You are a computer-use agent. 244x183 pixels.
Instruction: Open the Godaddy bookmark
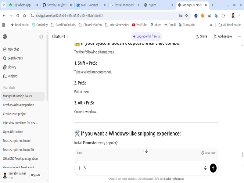40,25
